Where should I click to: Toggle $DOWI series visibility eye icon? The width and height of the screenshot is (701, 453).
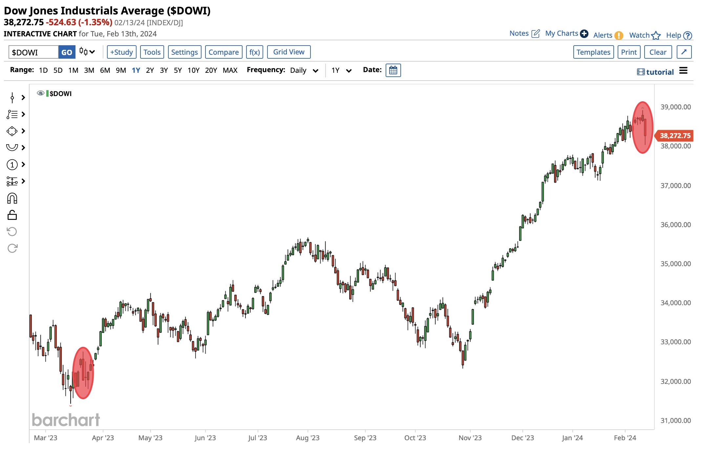40,93
